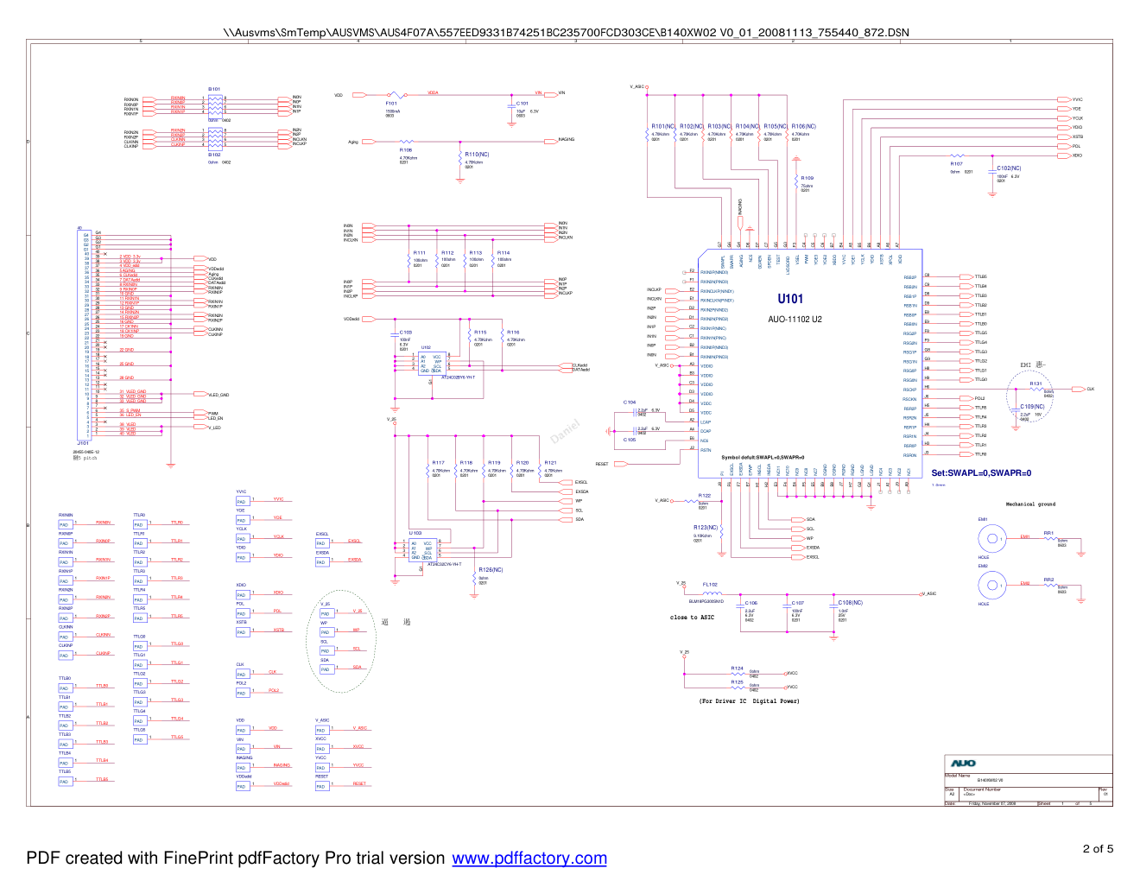Select the R122 resistor label
1140x881 pixels.
point(705,496)
